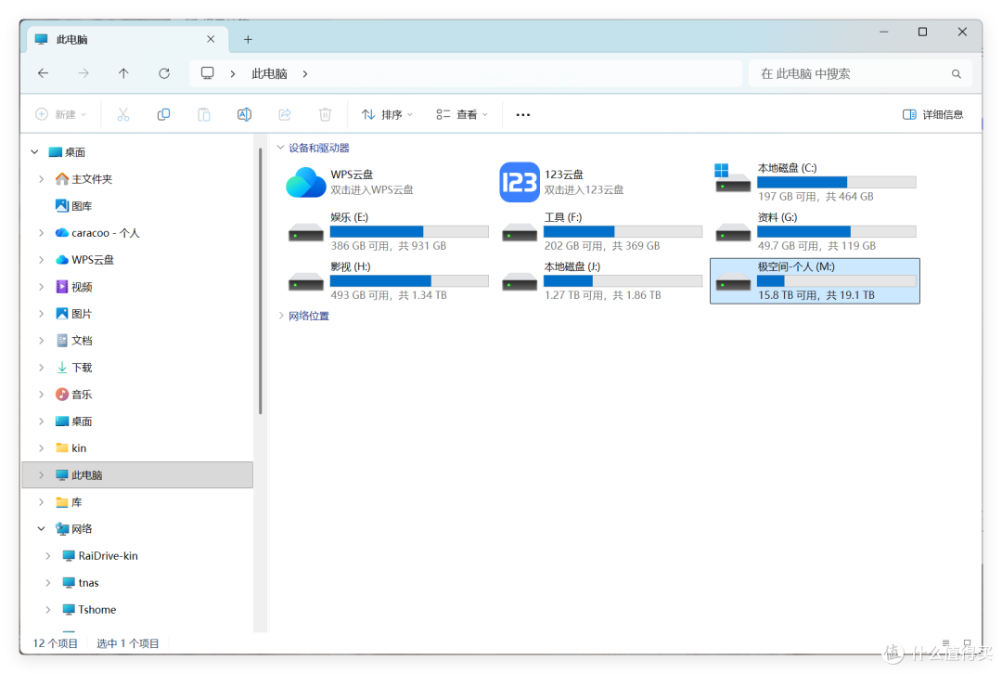Close the 此电脑 tab
Viewport: 1002px width, 674px height.
(x=211, y=40)
